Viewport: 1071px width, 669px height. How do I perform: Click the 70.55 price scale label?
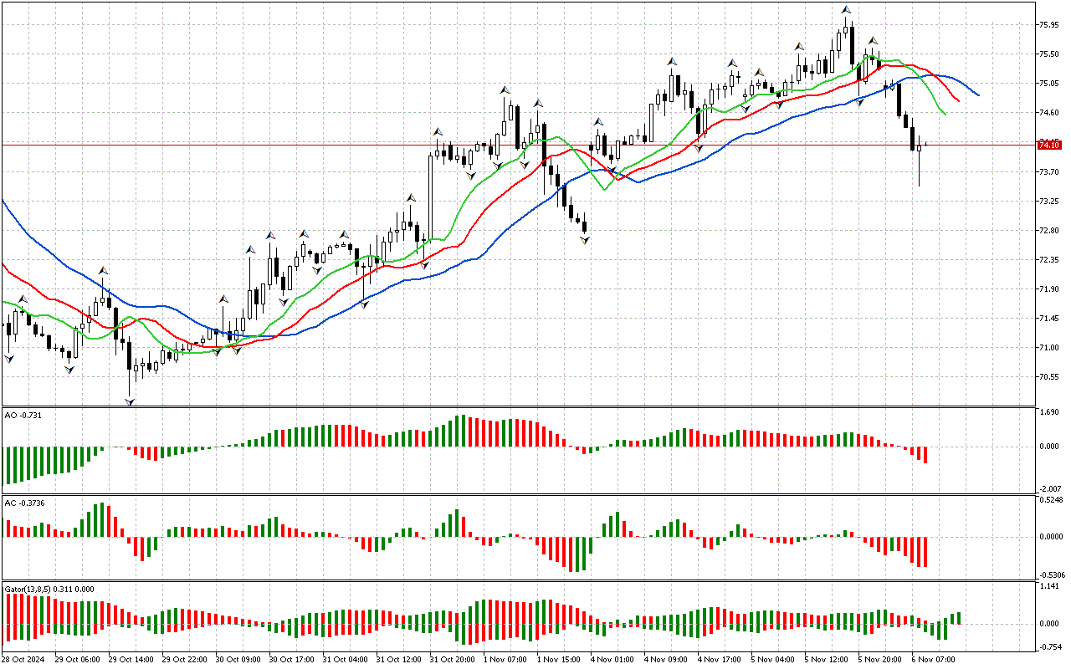tap(1048, 377)
